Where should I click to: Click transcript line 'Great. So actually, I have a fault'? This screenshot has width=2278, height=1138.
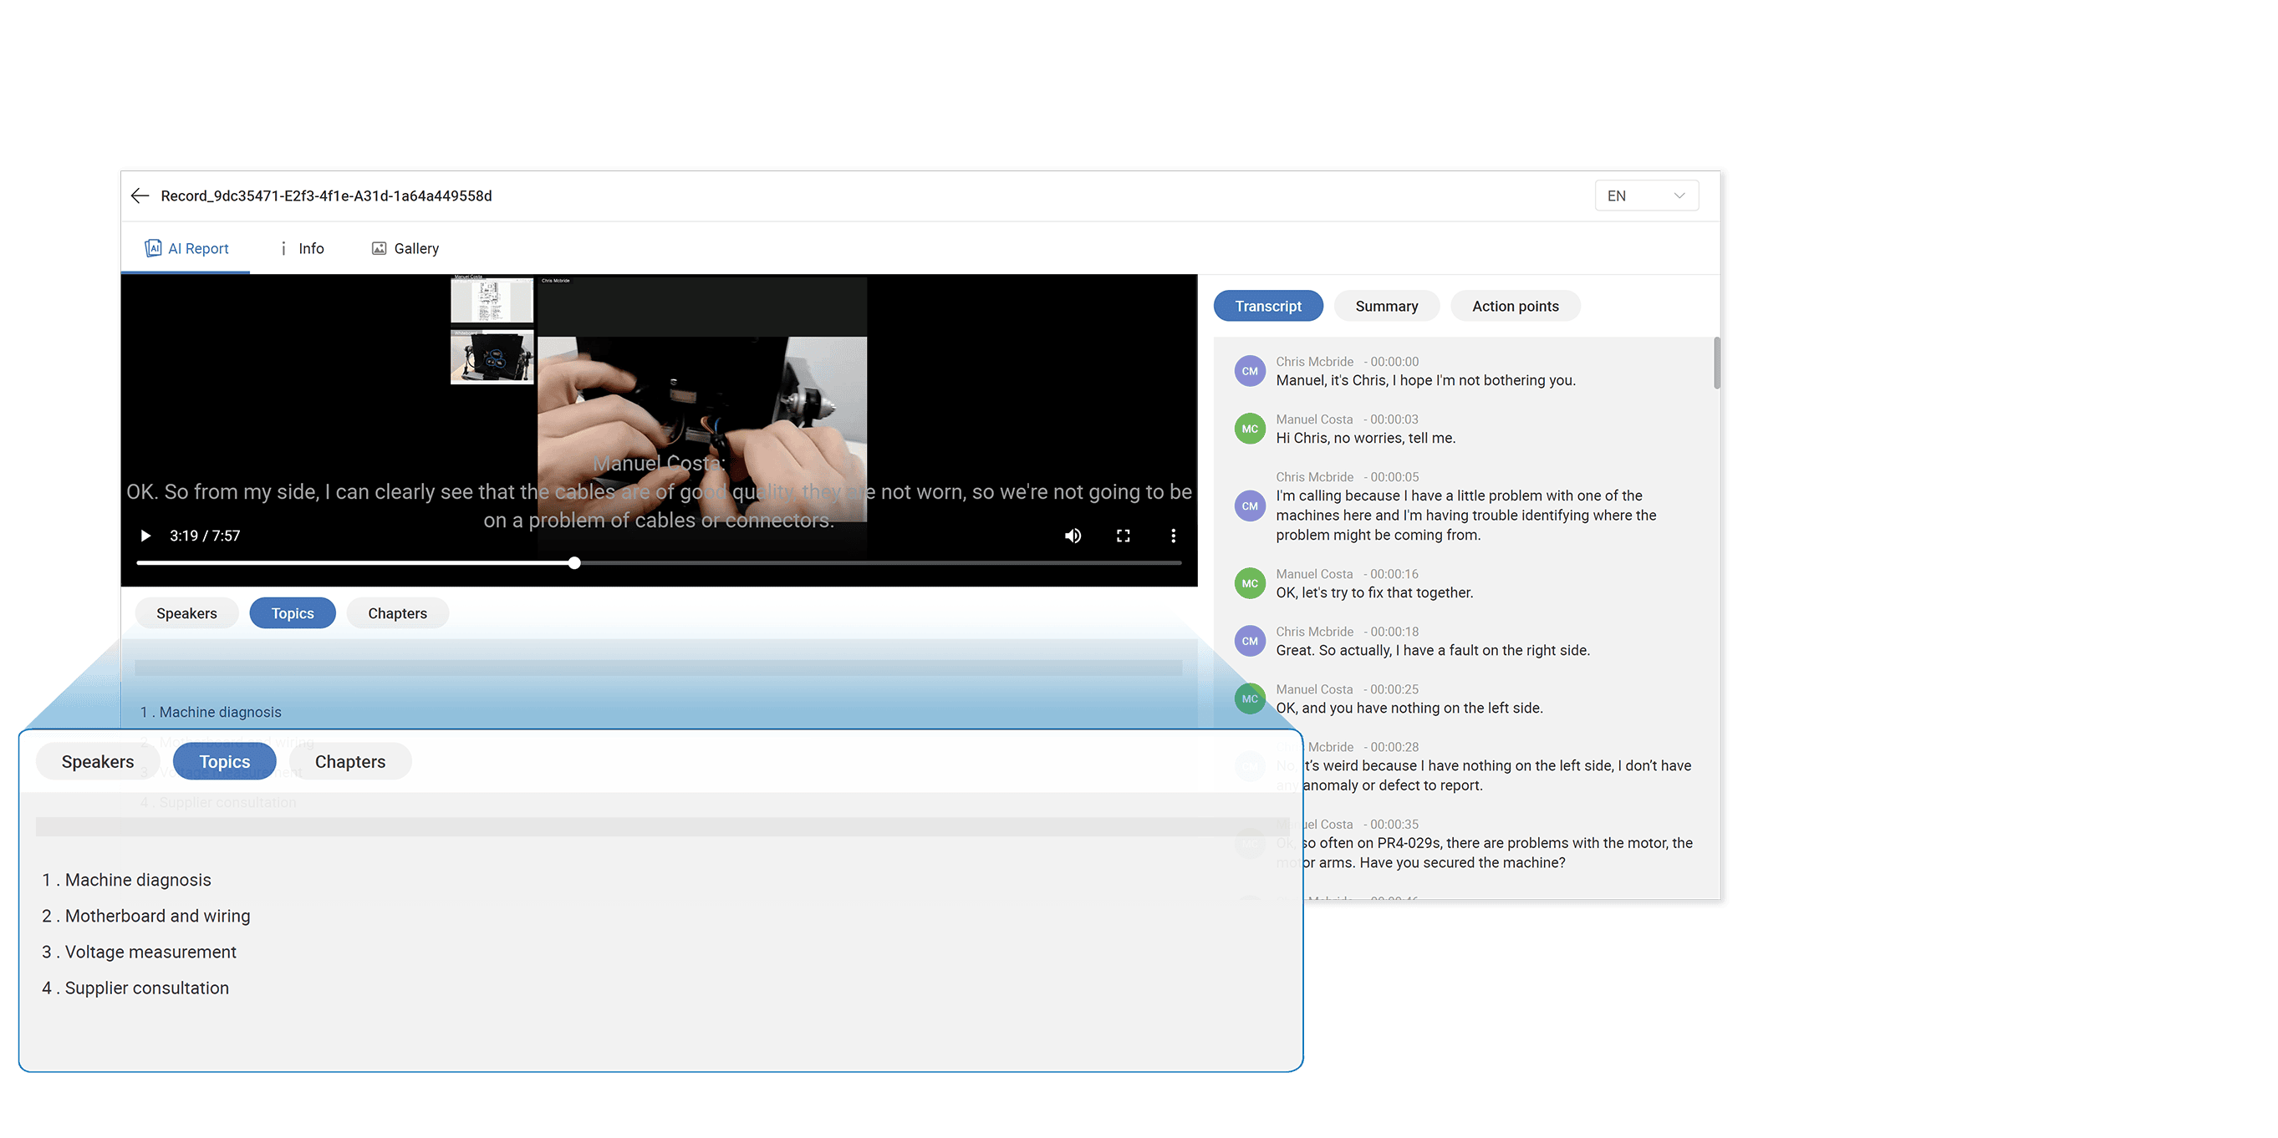click(1433, 650)
